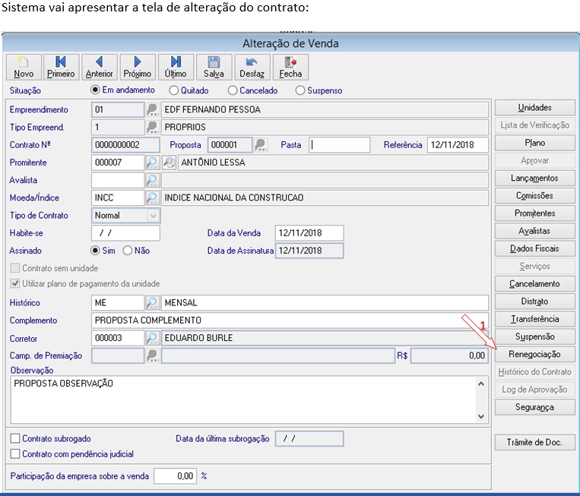Open Trâmite de Doc.
Image resolution: width=580 pixels, height=496 pixels.
point(534,442)
